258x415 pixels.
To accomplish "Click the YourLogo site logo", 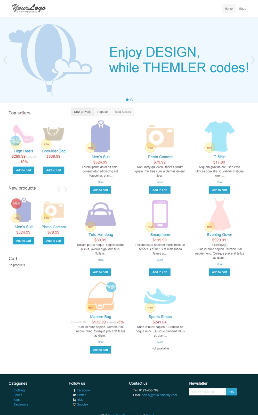I will [29, 8].
